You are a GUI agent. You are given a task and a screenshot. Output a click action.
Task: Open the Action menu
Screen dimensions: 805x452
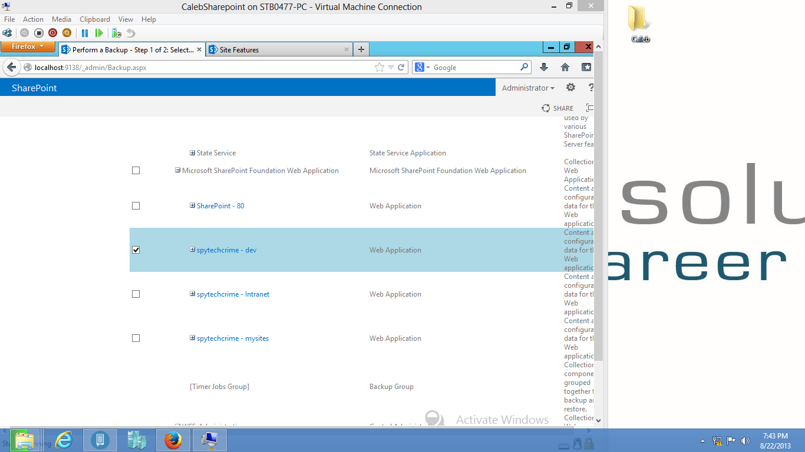coord(33,19)
